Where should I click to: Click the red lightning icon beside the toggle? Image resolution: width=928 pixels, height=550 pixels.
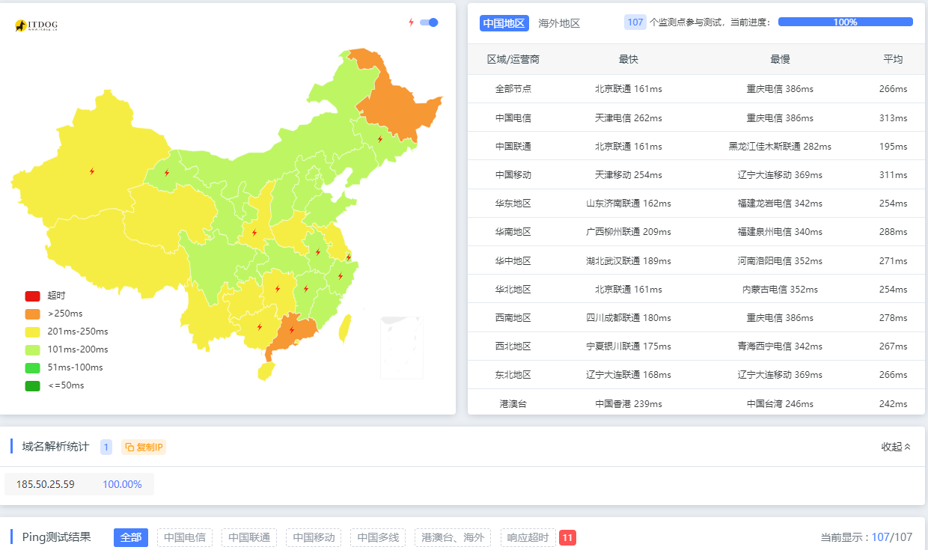click(x=411, y=22)
